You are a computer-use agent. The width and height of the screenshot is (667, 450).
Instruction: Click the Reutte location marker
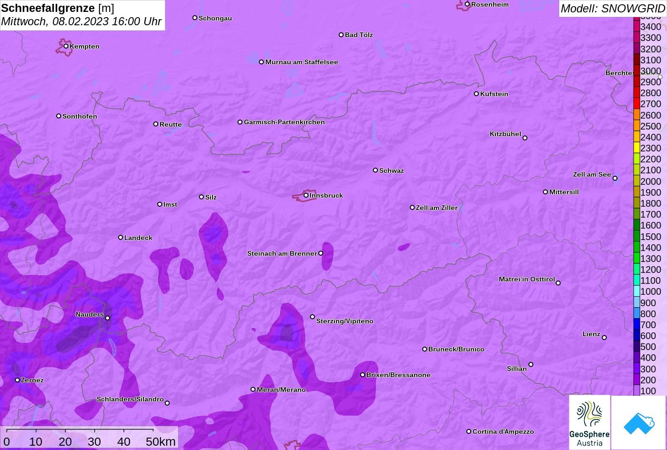(155, 124)
